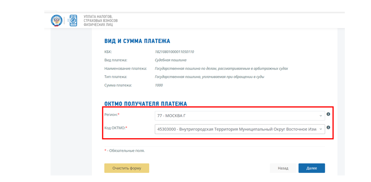The width and height of the screenshot is (371, 182).
Task: Click the Вид и сумма платежа heading
Action: [x=137, y=41]
